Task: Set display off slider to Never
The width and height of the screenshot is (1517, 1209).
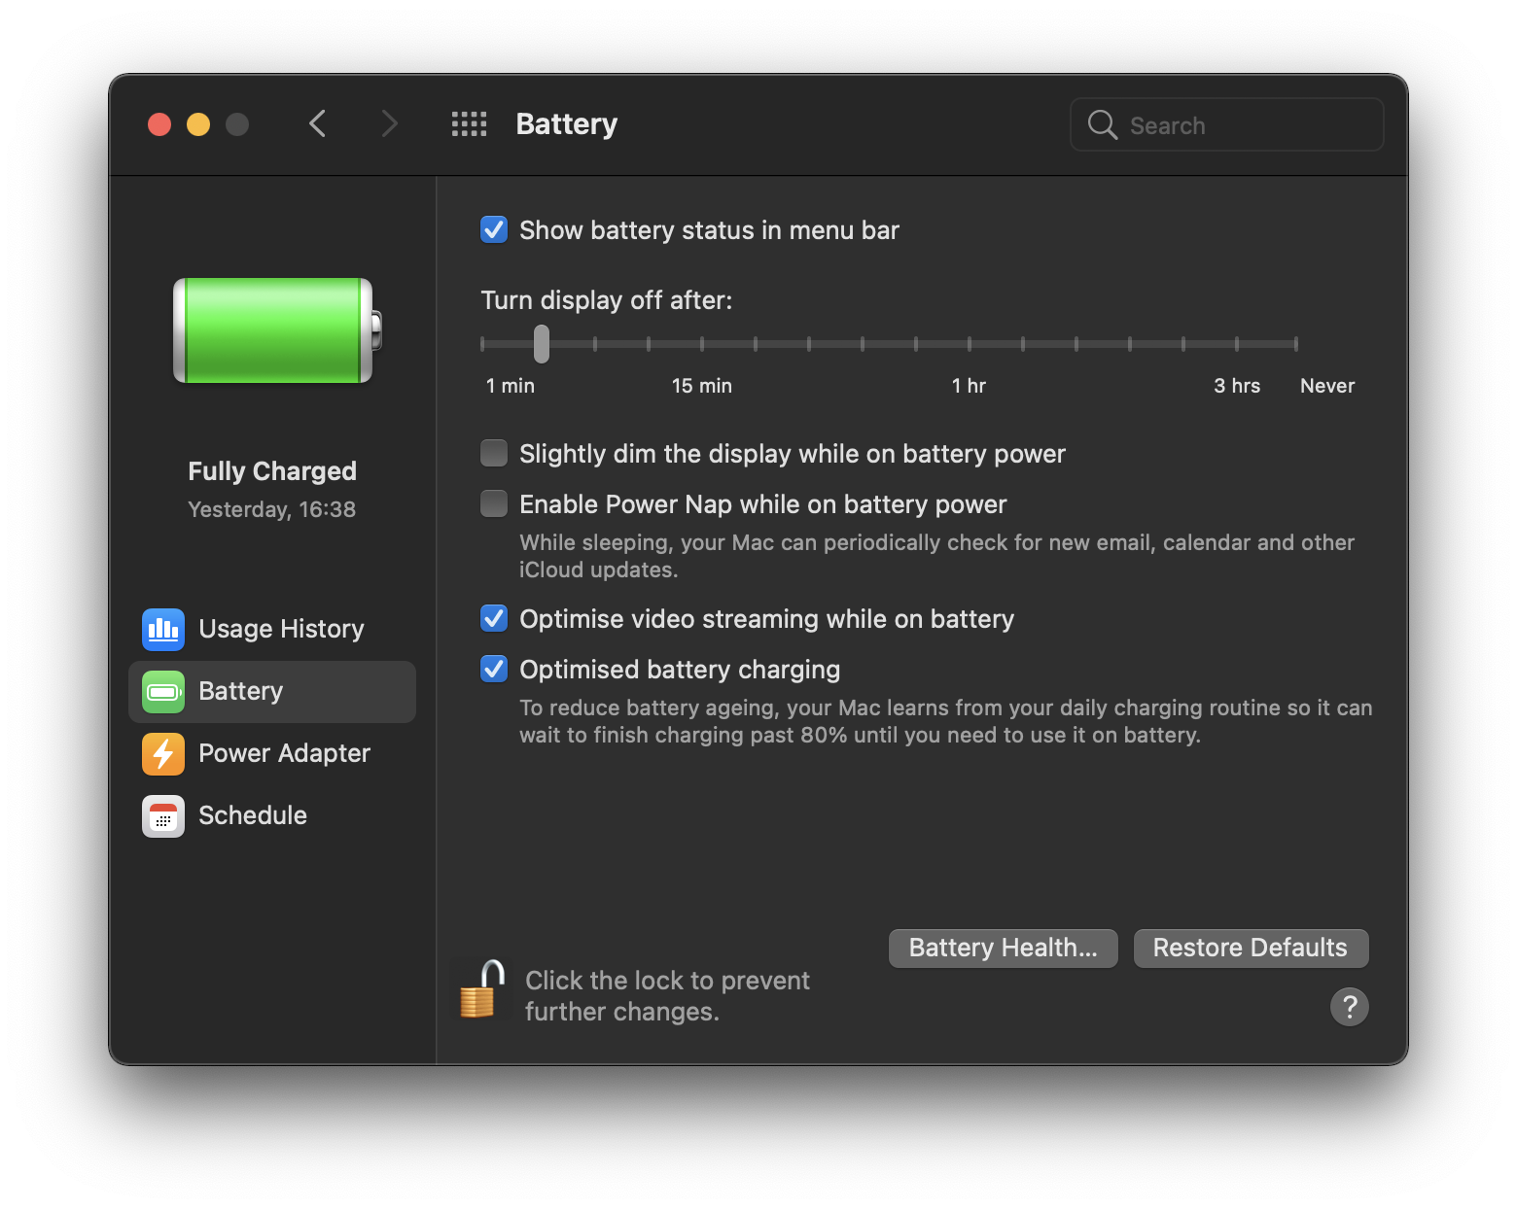Action: [x=1295, y=343]
